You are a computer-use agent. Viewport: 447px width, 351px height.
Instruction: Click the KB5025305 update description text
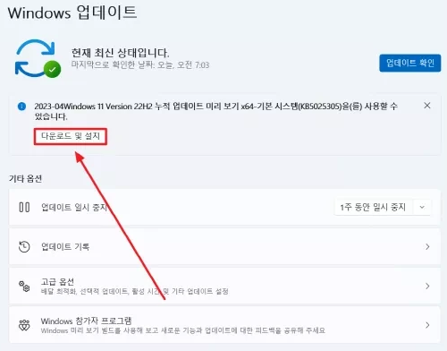click(x=215, y=111)
